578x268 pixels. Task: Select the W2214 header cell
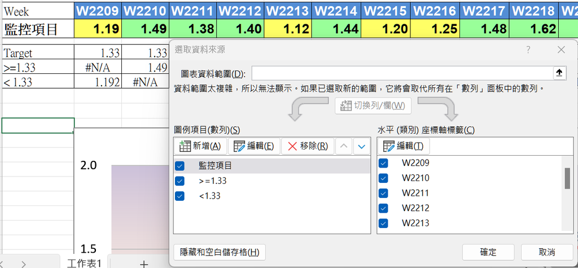tap(336, 11)
